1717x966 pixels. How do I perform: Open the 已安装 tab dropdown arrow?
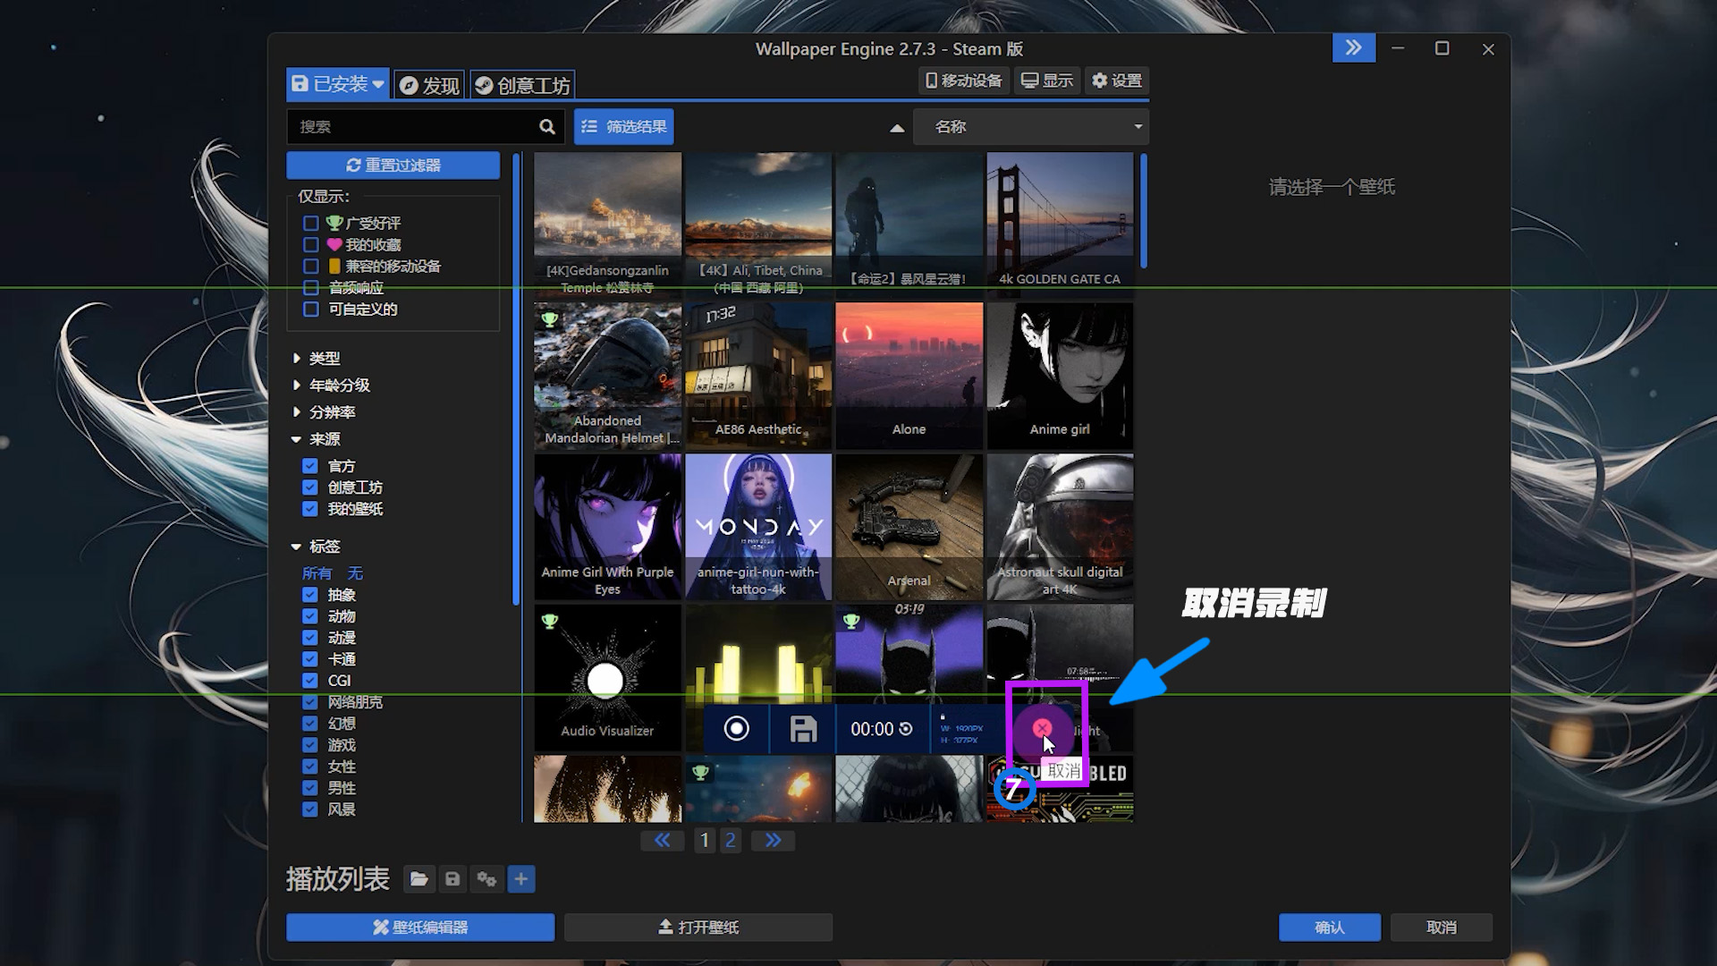coord(378,84)
